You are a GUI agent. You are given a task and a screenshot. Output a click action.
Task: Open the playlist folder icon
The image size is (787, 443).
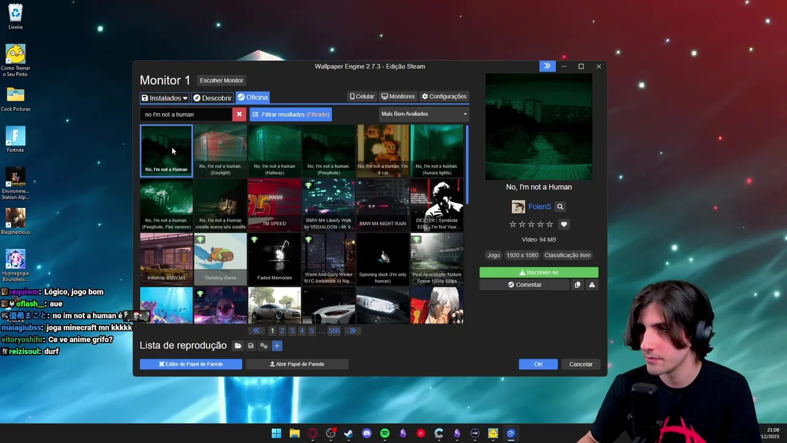tap(238, 346)
